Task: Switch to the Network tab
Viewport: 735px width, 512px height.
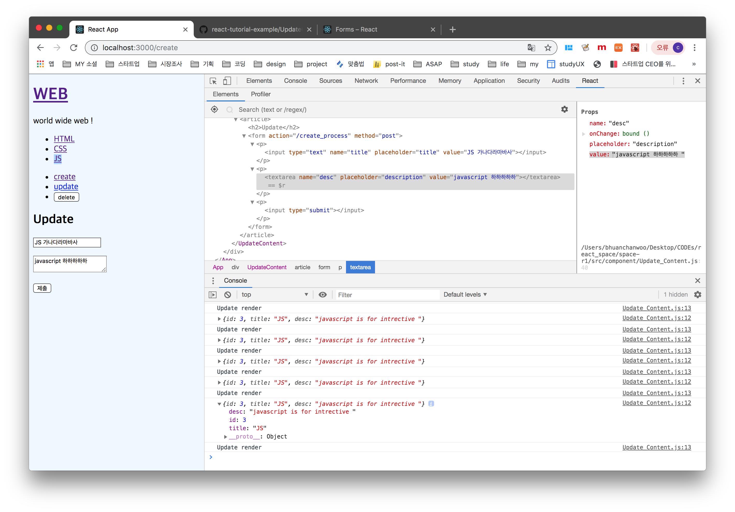Action: tap(366, 81)
